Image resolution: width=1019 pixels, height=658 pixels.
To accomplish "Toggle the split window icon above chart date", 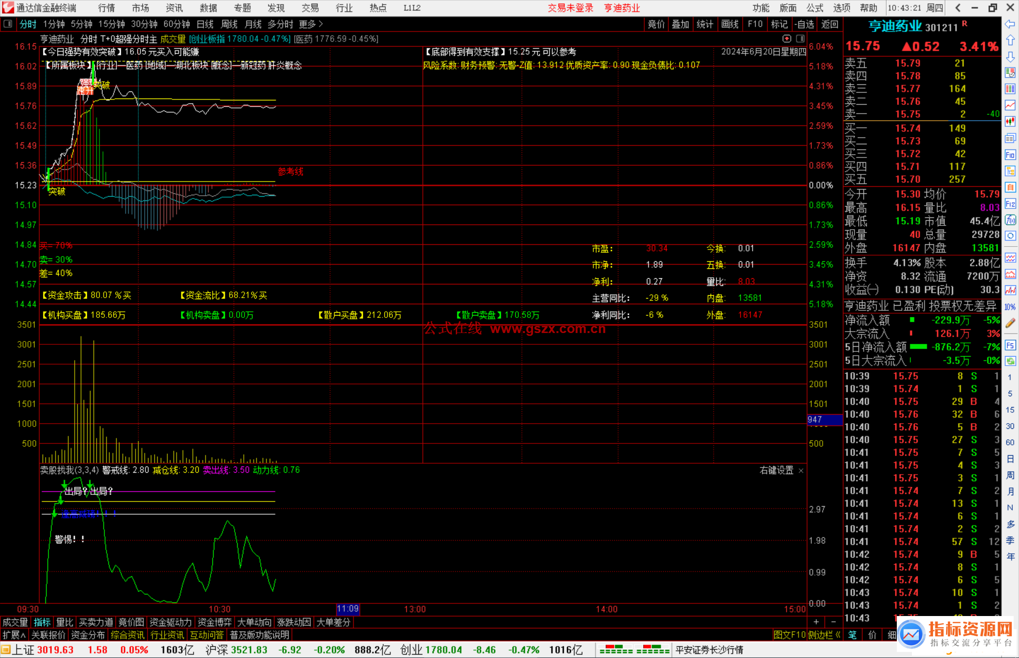I will pyautogui.click(x=801, y=39).
